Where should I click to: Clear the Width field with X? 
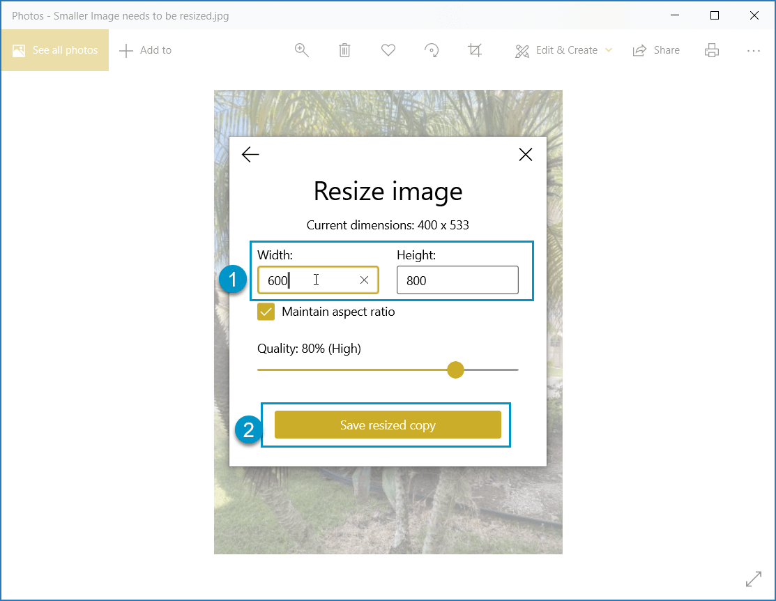pyautogui.click(x=364, y=280)
